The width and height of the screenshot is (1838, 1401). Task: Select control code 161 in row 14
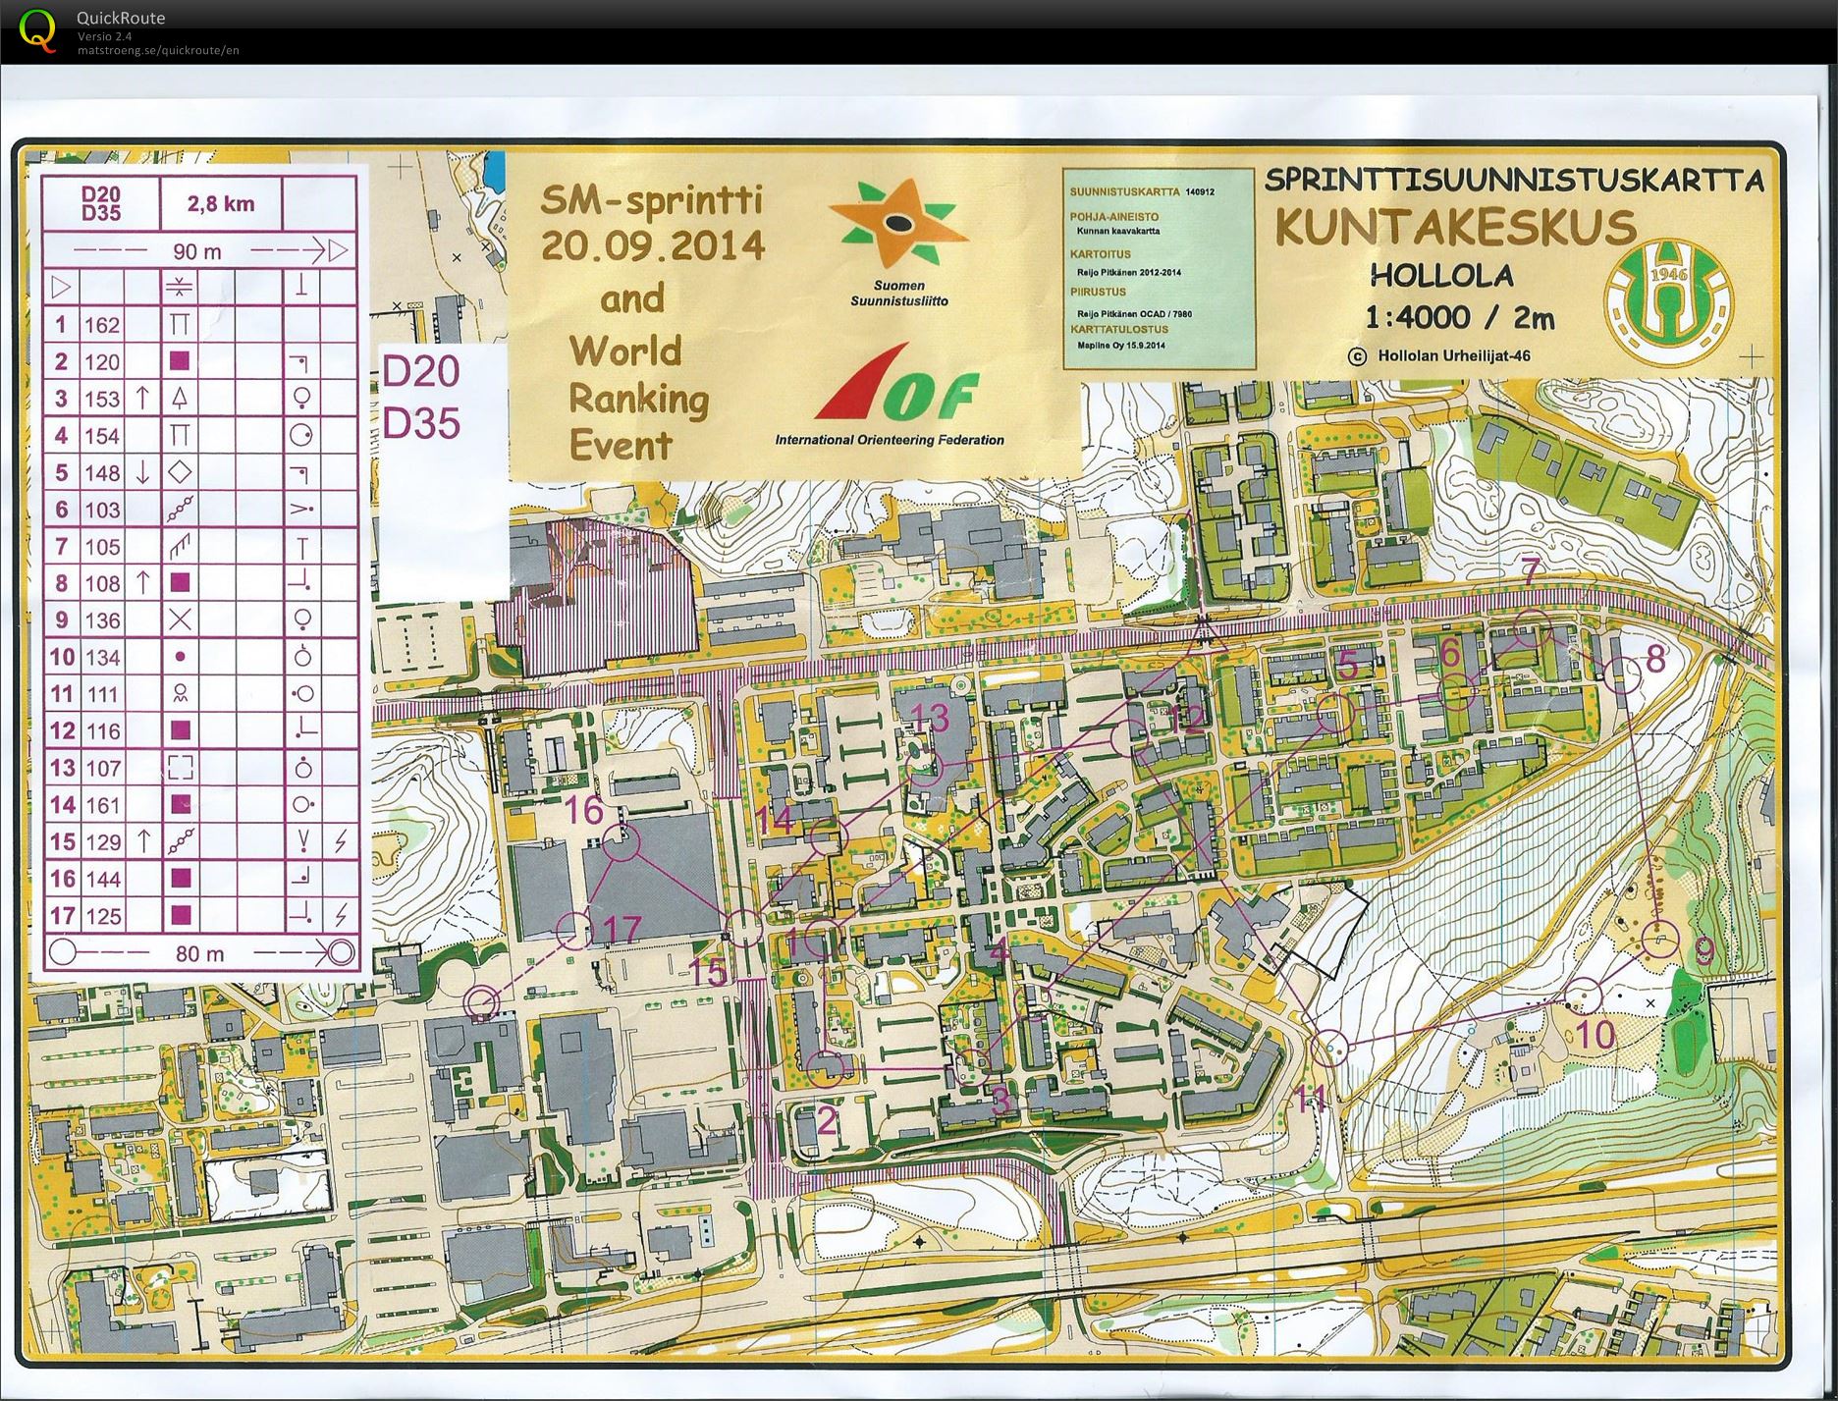click(x=101, y=805)
